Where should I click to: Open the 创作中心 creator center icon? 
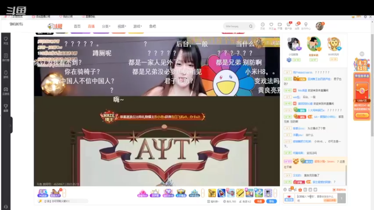point(306,26)
